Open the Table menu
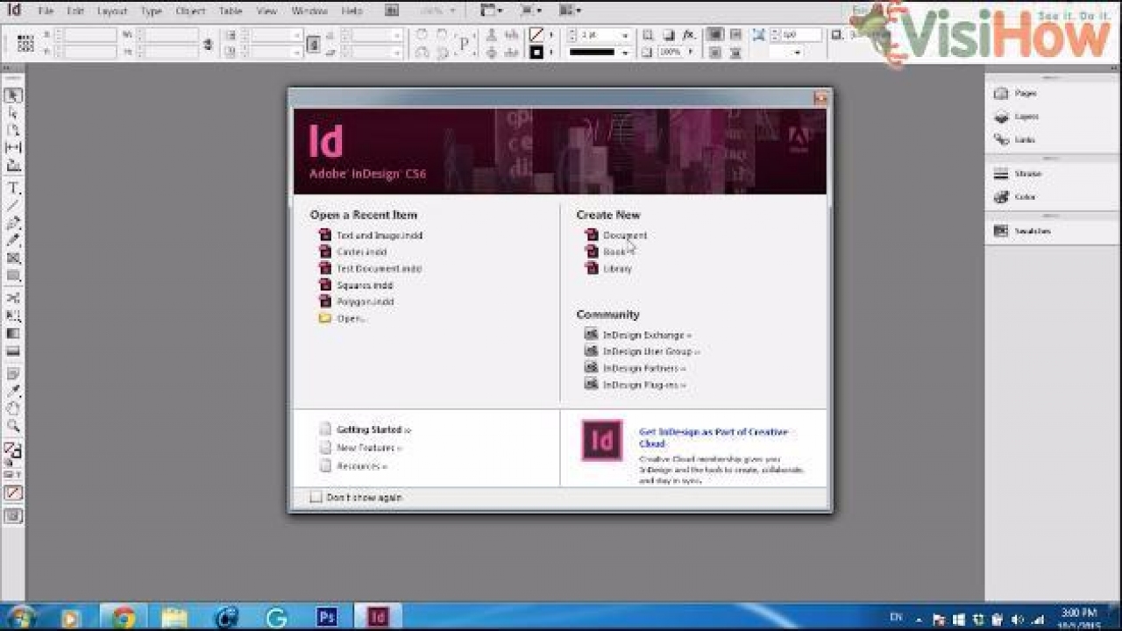 (231, 11)
